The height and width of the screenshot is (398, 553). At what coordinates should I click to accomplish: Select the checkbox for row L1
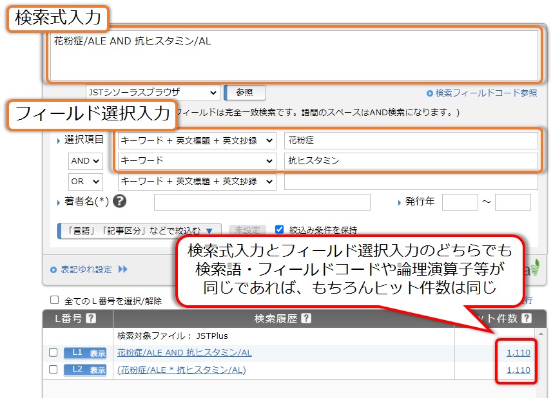pos(53,353)
